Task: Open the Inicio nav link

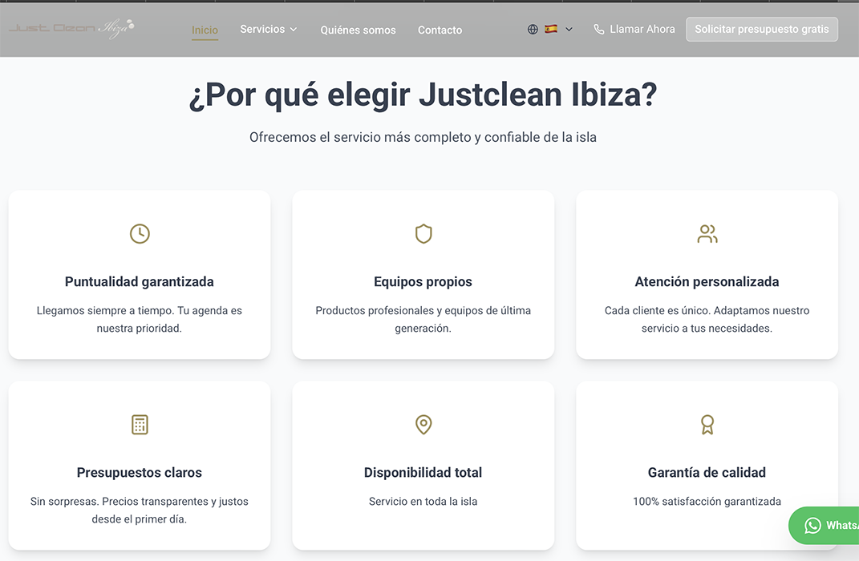Action: pos(205,30)
